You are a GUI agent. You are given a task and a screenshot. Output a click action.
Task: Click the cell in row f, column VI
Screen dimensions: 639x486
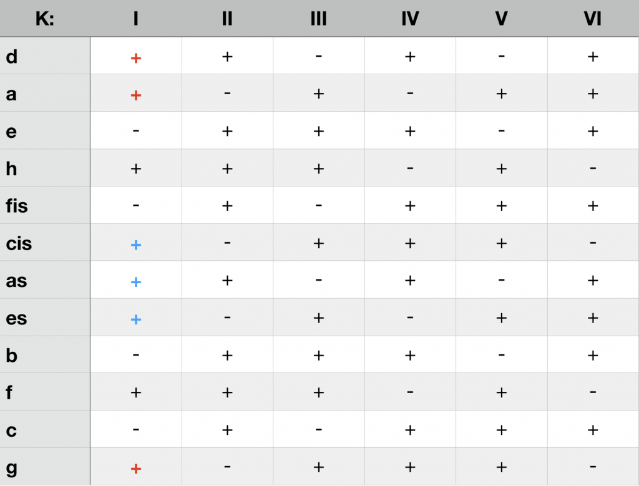pyautogui.click(x=592, y=392)
